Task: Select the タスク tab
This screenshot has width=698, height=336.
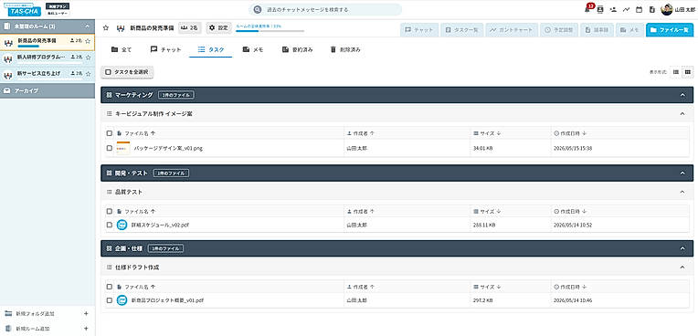Action: click(x=211, y=50)
